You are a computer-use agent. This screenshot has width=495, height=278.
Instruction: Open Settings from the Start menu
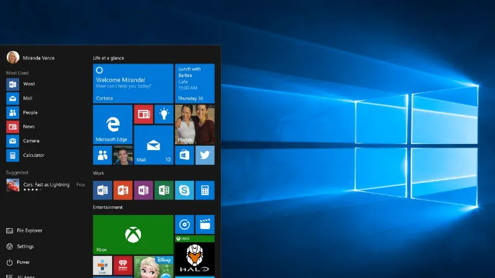click(20, 246)
